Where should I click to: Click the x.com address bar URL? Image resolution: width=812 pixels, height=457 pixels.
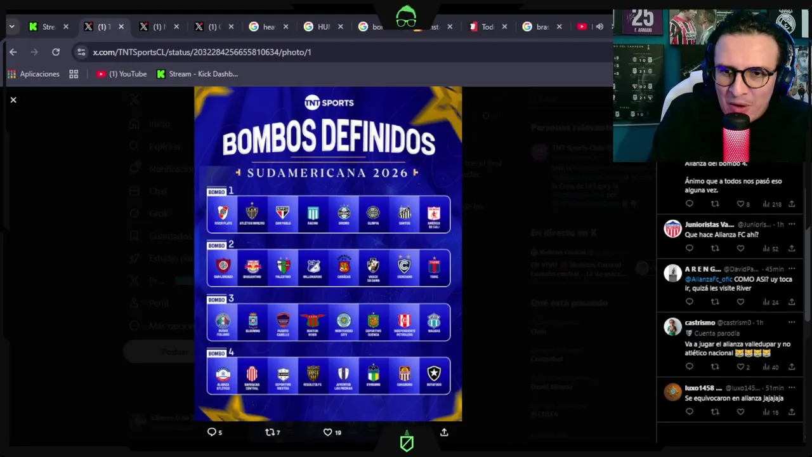click(x=202, y=52)
